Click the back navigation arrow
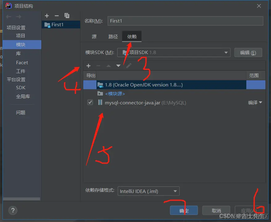 [9, 17]
